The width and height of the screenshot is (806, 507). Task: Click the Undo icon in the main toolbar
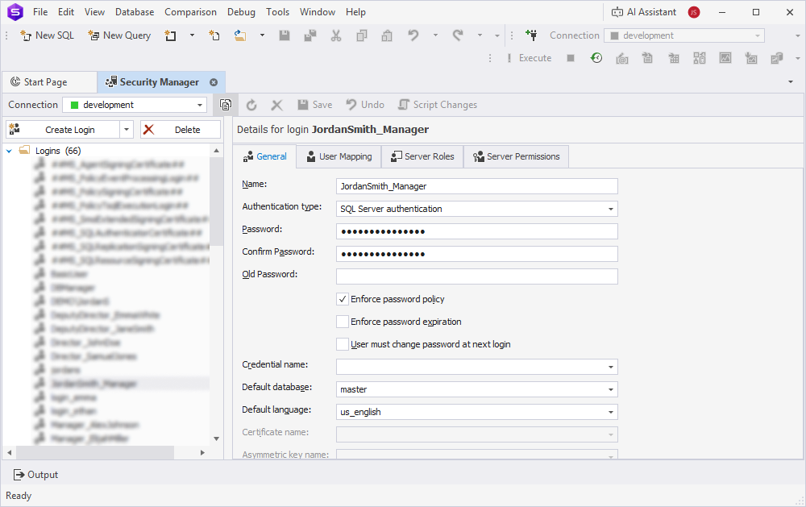412,35
